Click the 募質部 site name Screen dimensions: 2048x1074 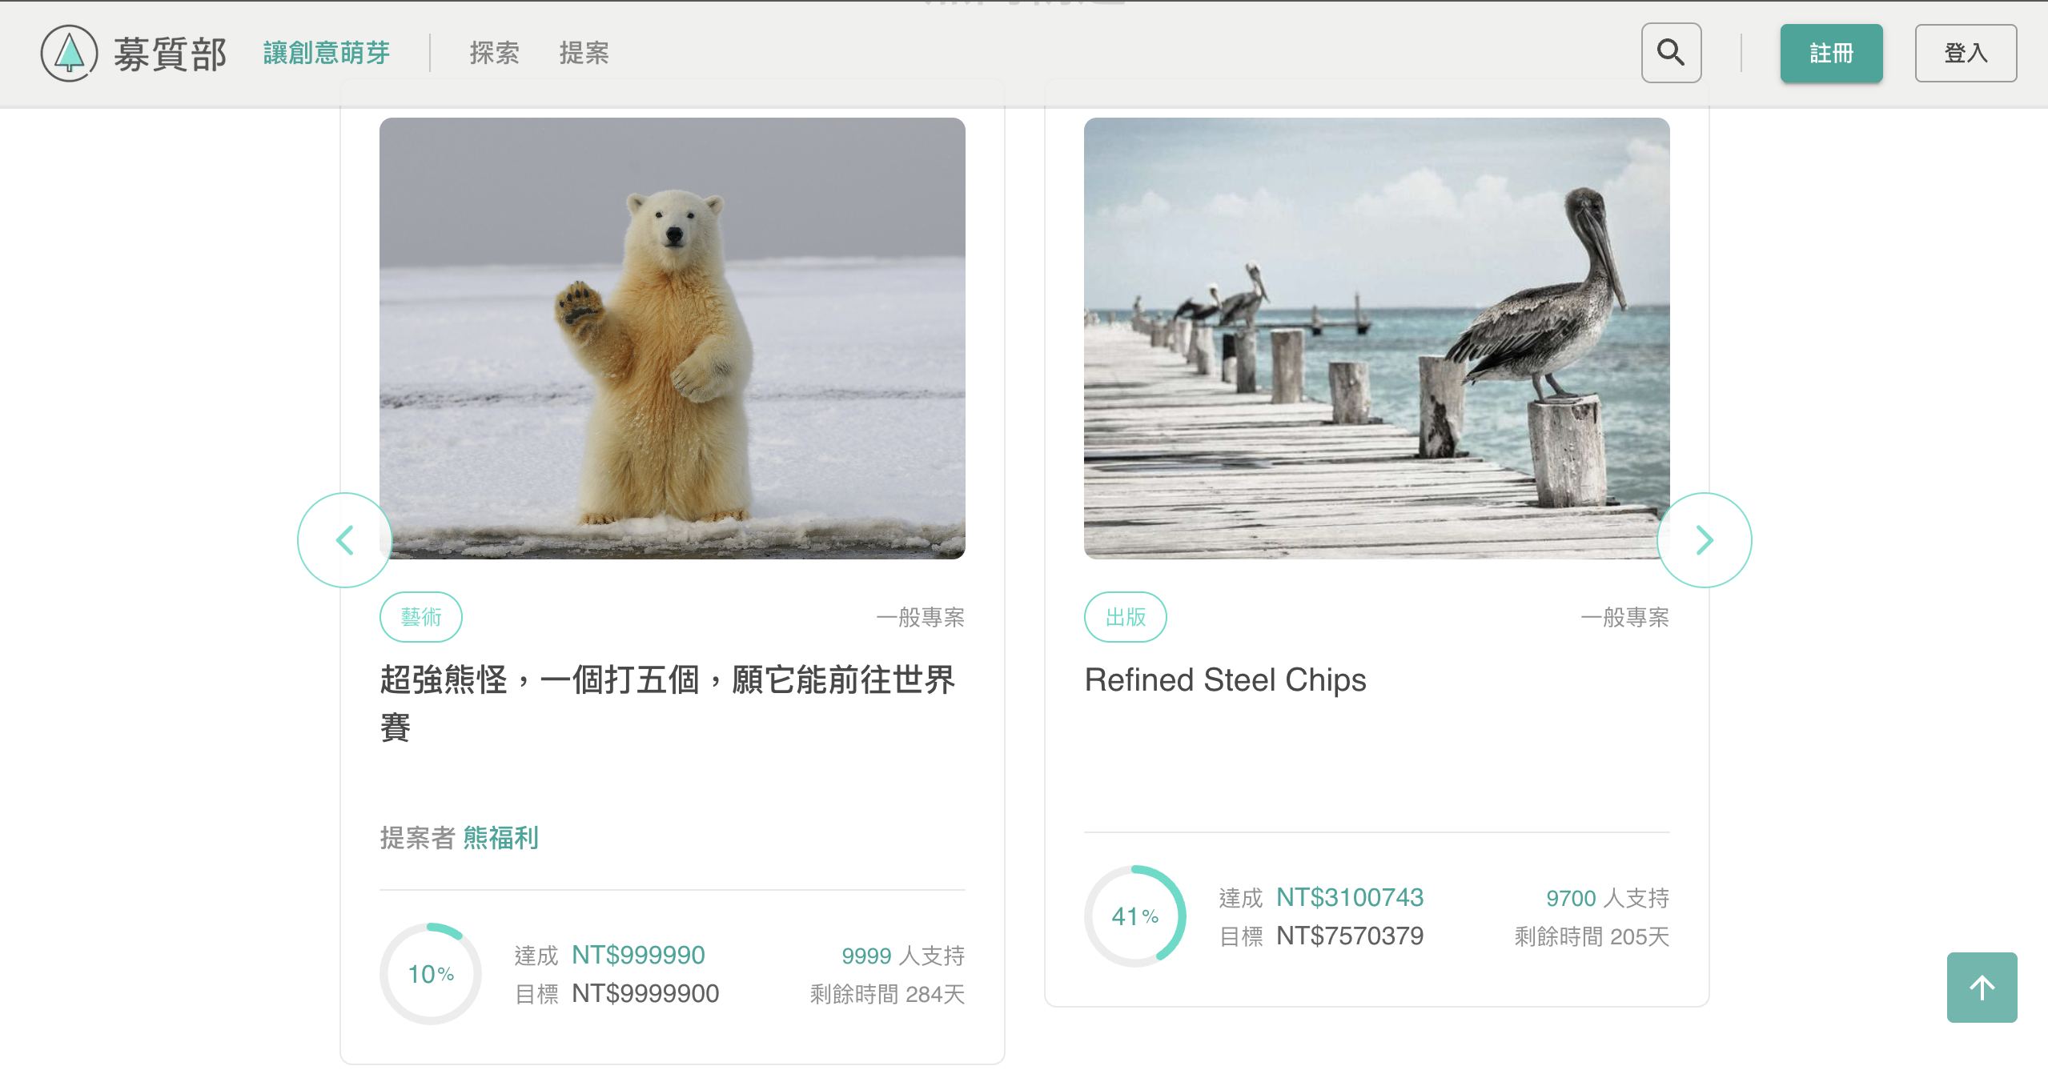(x=170, y=54)
